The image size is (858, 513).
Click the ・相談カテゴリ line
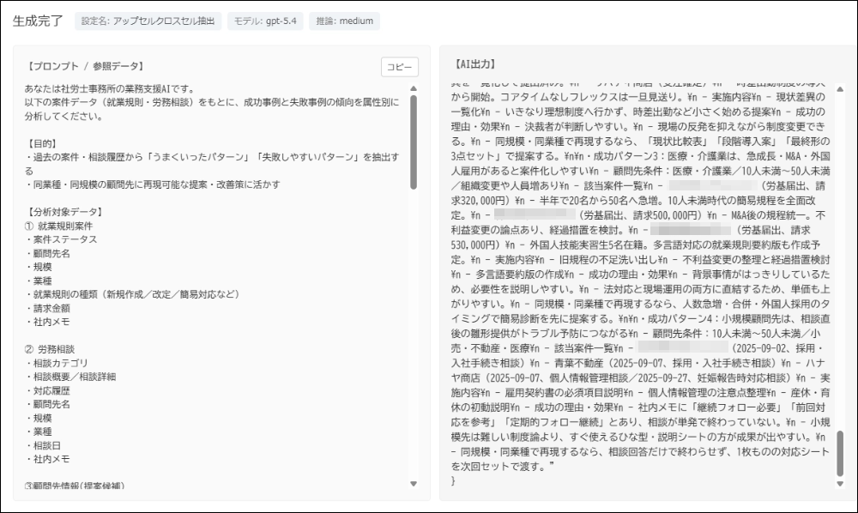57,363
